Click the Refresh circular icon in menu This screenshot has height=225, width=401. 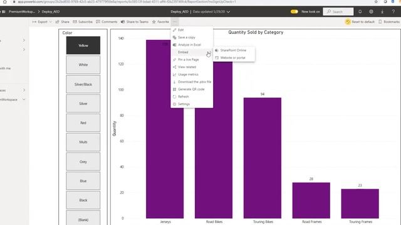coord(174,97)
